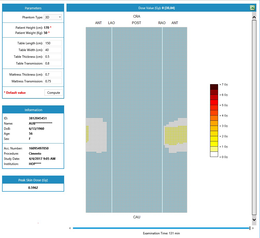
Task: Click the left arrow of examination timeline
Action: (70, 228)
